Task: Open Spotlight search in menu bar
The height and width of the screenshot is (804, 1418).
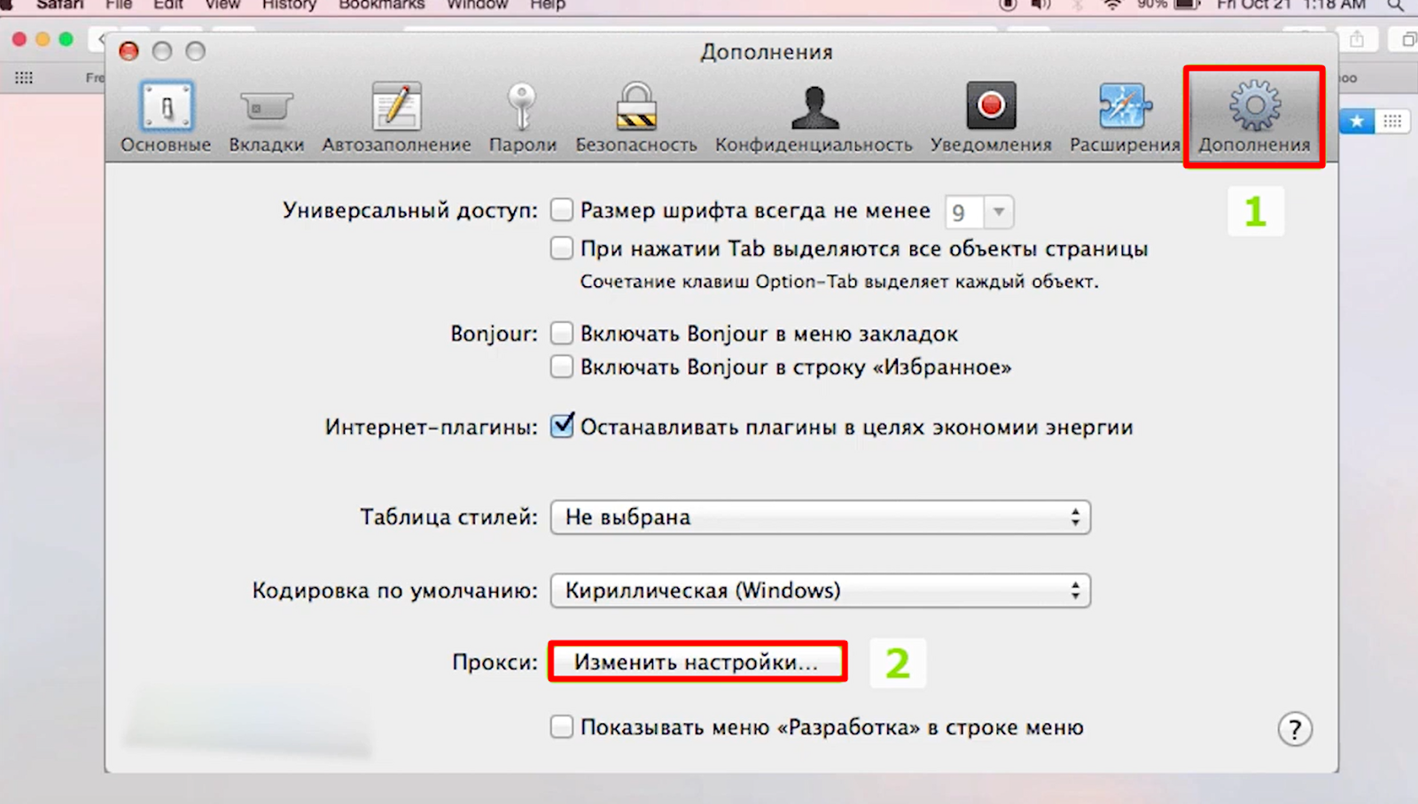Action: tap(1396, 4)
